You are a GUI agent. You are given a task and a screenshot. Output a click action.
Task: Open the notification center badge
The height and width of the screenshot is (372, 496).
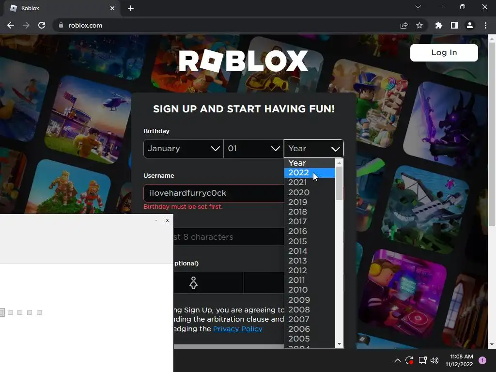click(x=482, y=360)
